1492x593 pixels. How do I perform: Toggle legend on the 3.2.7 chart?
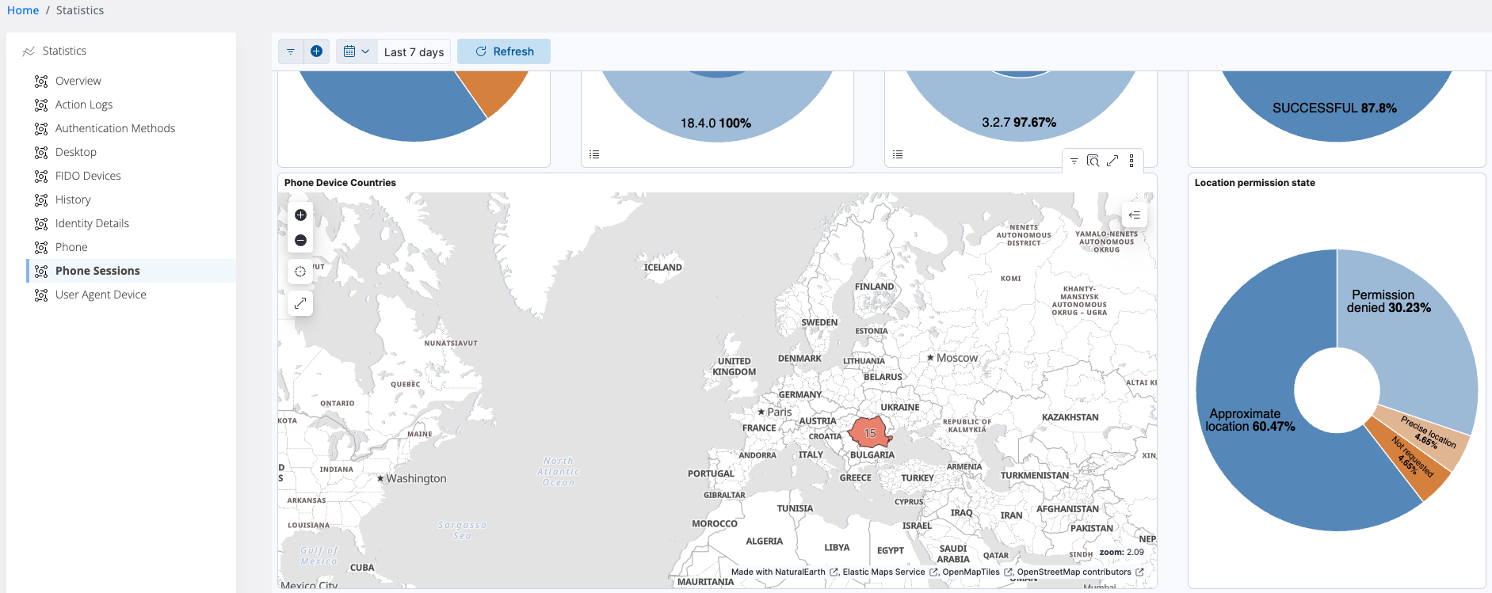tap(898, 154)
